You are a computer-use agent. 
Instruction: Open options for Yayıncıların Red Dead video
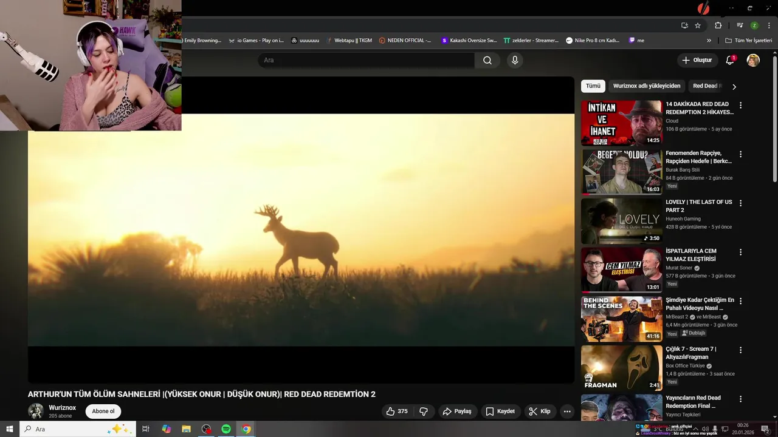pyautogui.click(x=740, y=399)
